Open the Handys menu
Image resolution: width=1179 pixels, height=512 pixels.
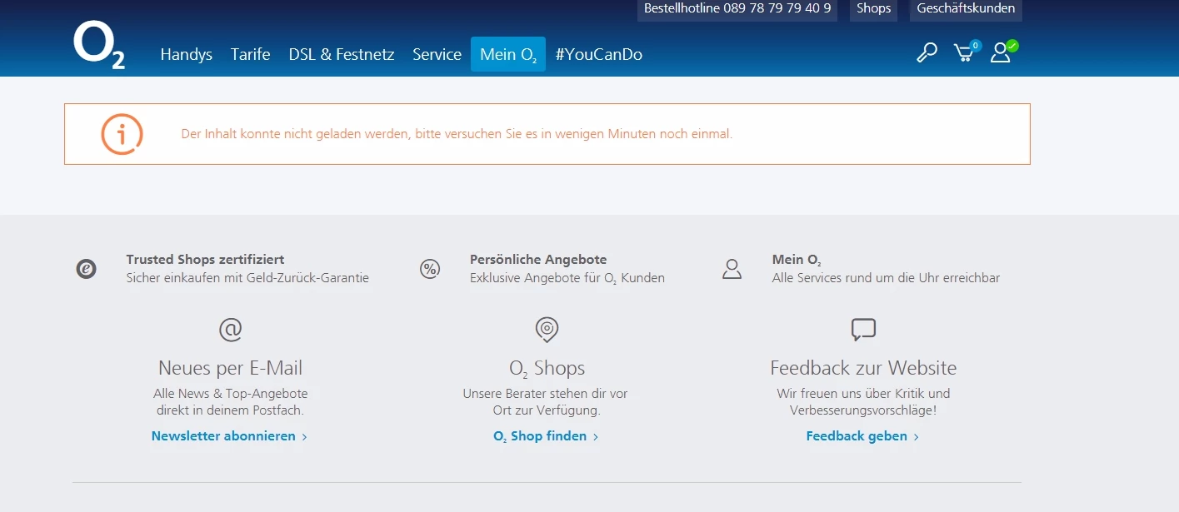186,55
